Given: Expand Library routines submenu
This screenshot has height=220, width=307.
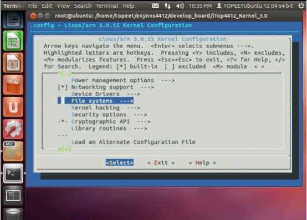Looking at the screenshot, I should [109, 128].
